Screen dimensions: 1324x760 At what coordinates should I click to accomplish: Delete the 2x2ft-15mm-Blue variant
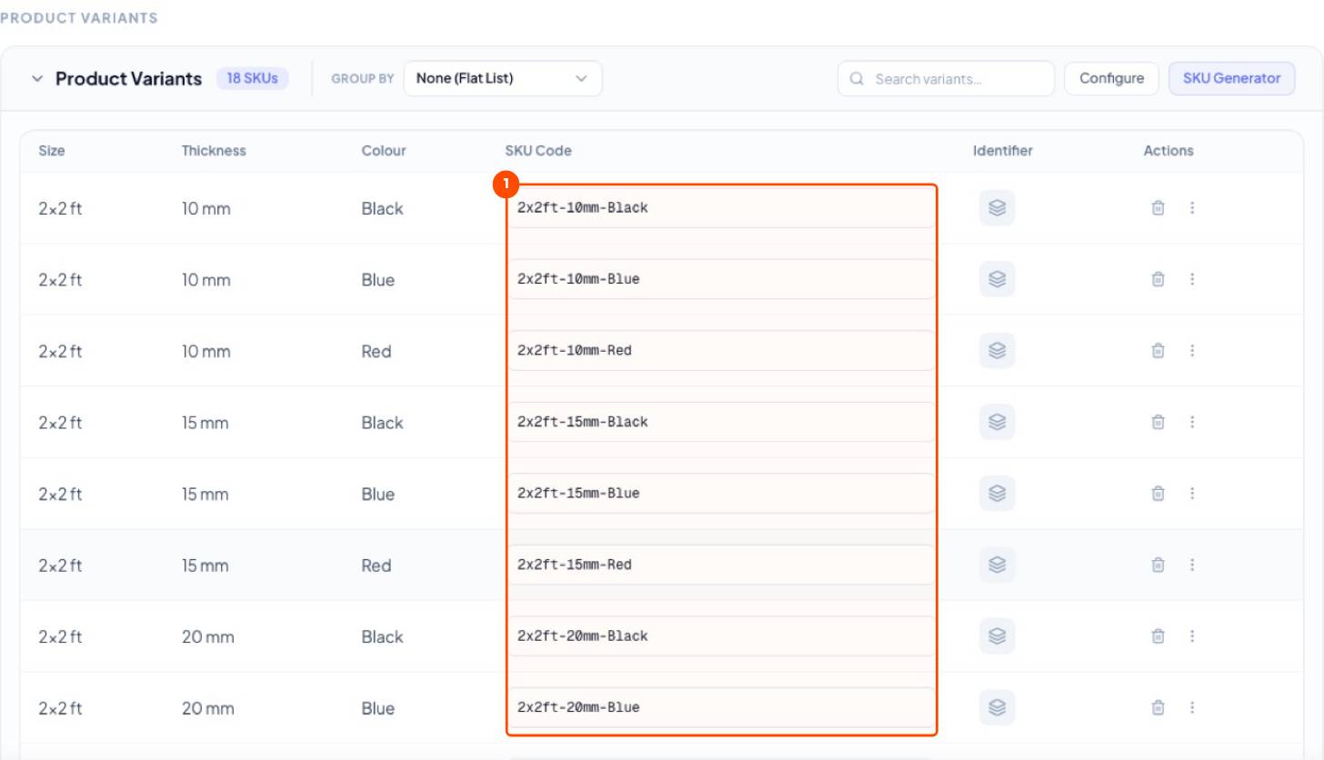click(x=1158, y=494)
